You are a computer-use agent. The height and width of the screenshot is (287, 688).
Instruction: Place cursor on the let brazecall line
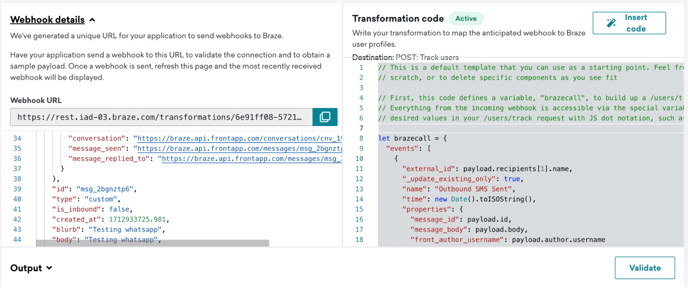412,139
